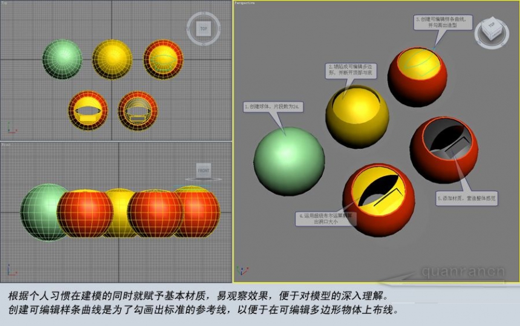520x326 pixels.
Task: Click callout '4.运用超级布尔运算'
Action: 325,219
